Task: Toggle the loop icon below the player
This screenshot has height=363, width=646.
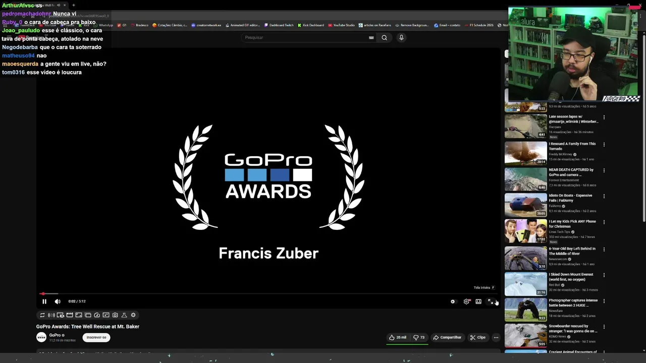Action: (x=42, y=315)
